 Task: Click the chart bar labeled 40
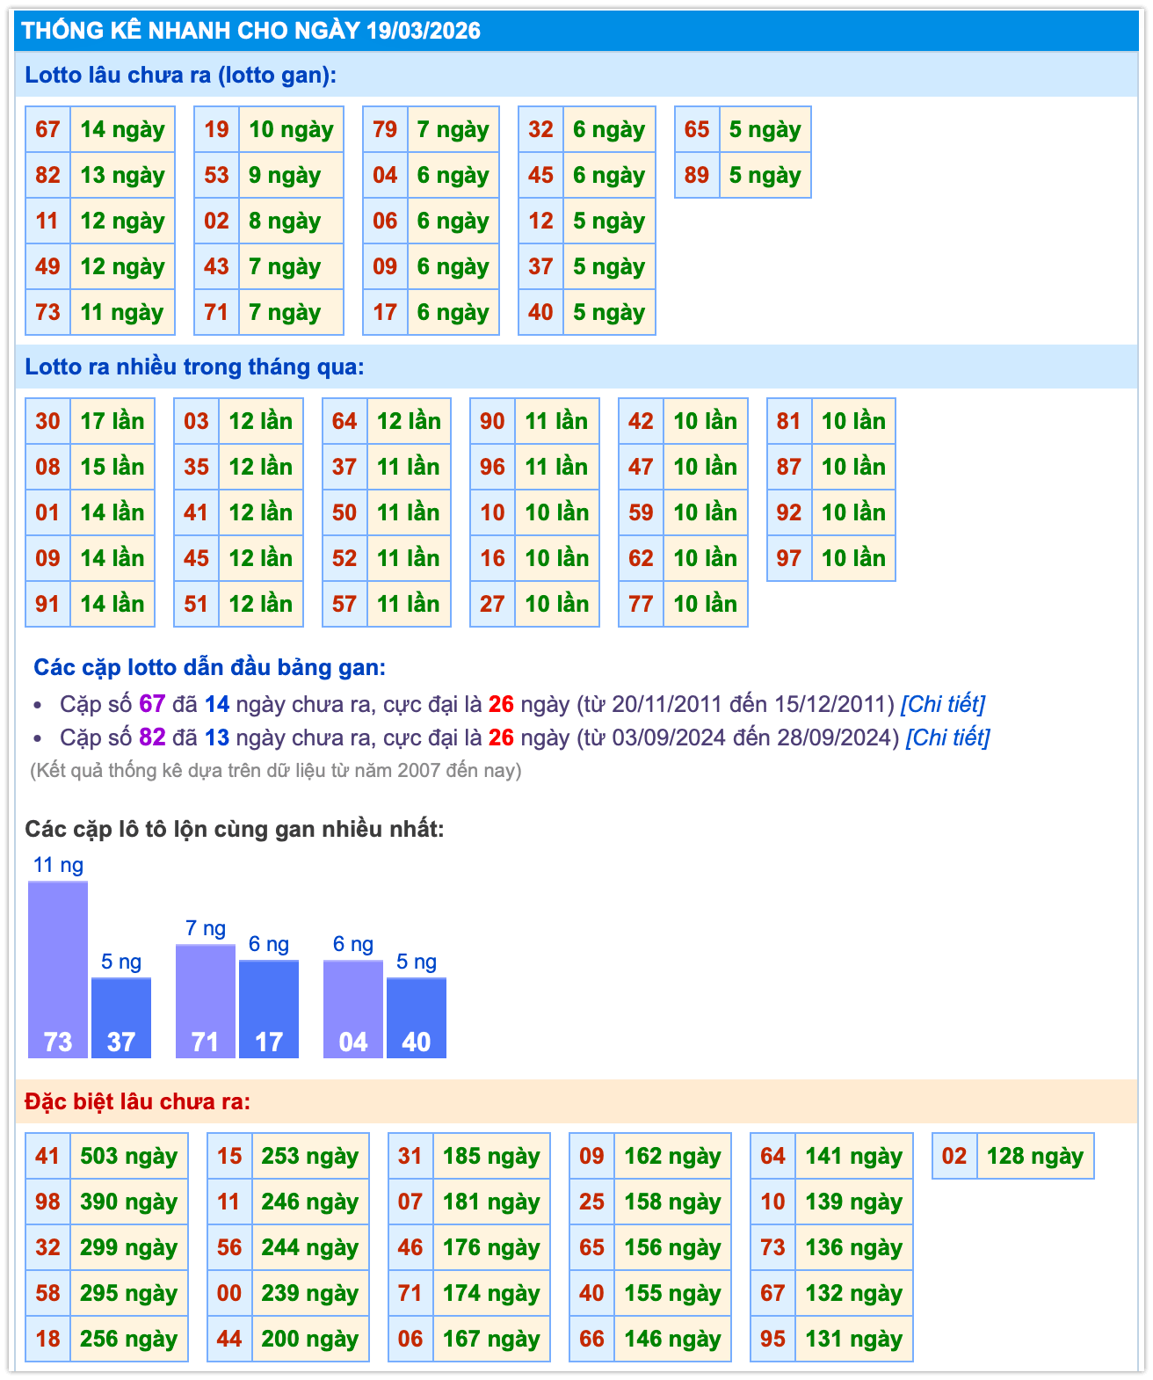coord(417,1018)
